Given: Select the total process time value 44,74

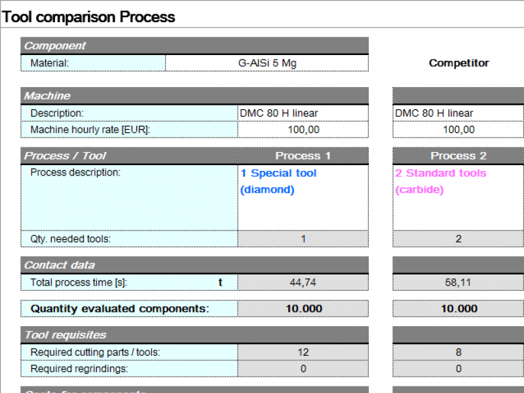Looking at the screenshot, I should coord(303,282).
